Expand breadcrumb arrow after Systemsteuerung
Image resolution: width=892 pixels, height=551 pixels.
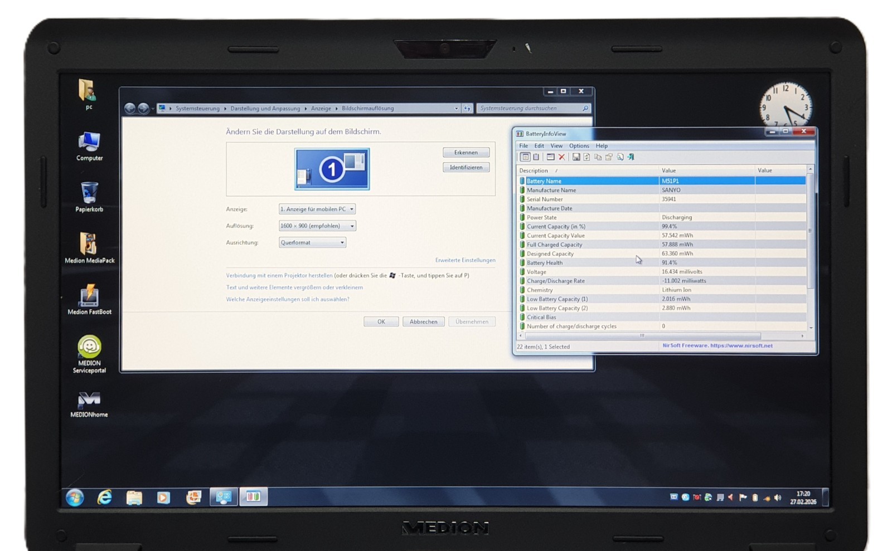coord(225,109)
